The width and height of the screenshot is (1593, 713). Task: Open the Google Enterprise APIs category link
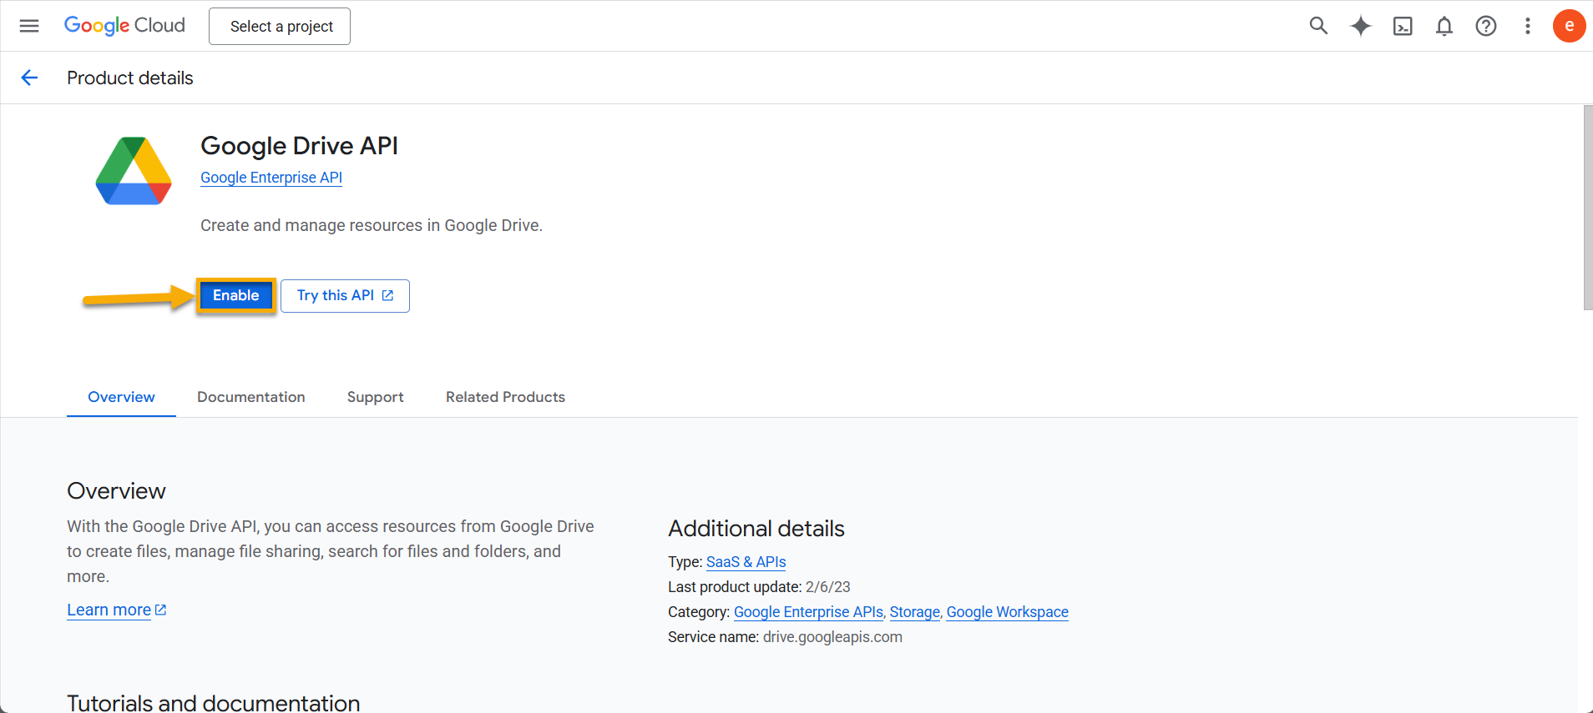pos(808,612)
